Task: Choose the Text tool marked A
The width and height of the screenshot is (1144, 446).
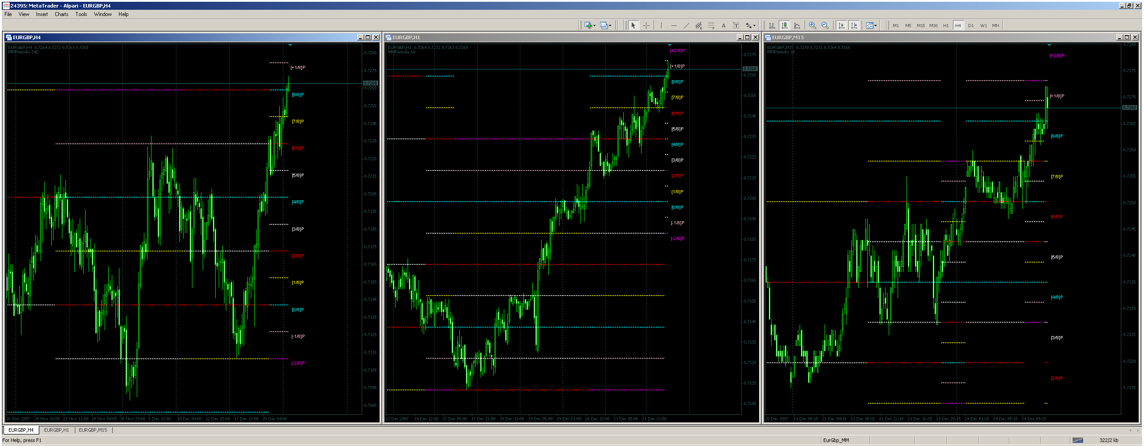Action: pyautogui.click(x=723, y=25)
